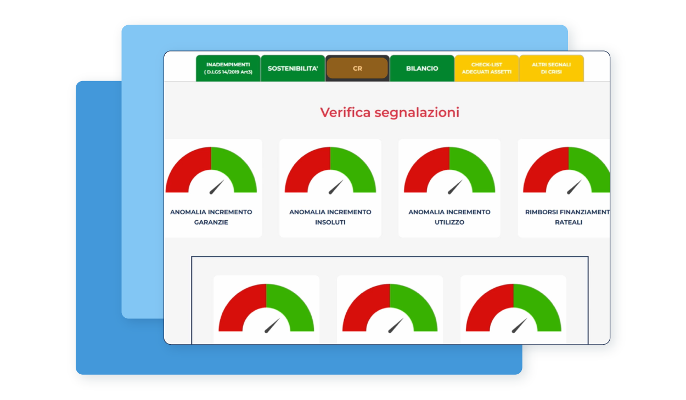Screen dimensions: 686x400
Task: Click the Anomalia Incremento Utilizzo text label
Action: point(449,217)
